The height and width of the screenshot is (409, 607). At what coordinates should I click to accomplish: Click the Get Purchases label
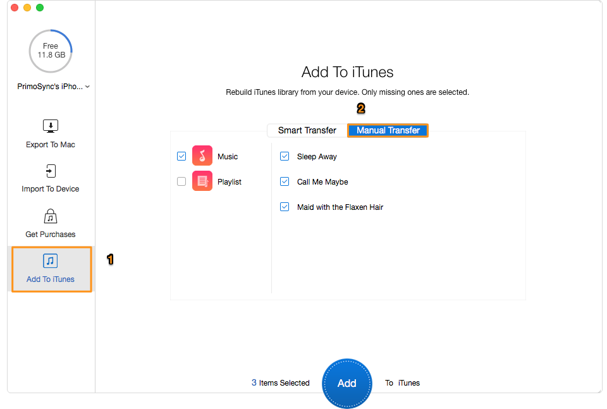[51, 234]
